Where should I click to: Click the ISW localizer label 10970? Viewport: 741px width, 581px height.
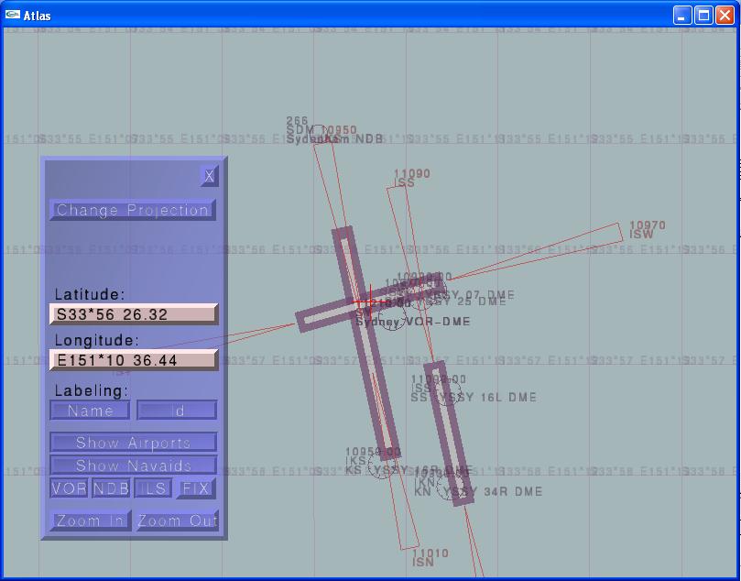647,225
